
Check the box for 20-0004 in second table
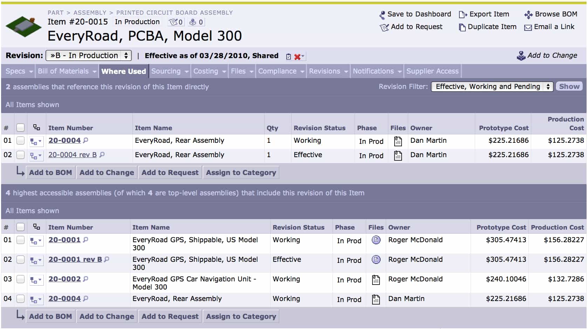[21, 299]
